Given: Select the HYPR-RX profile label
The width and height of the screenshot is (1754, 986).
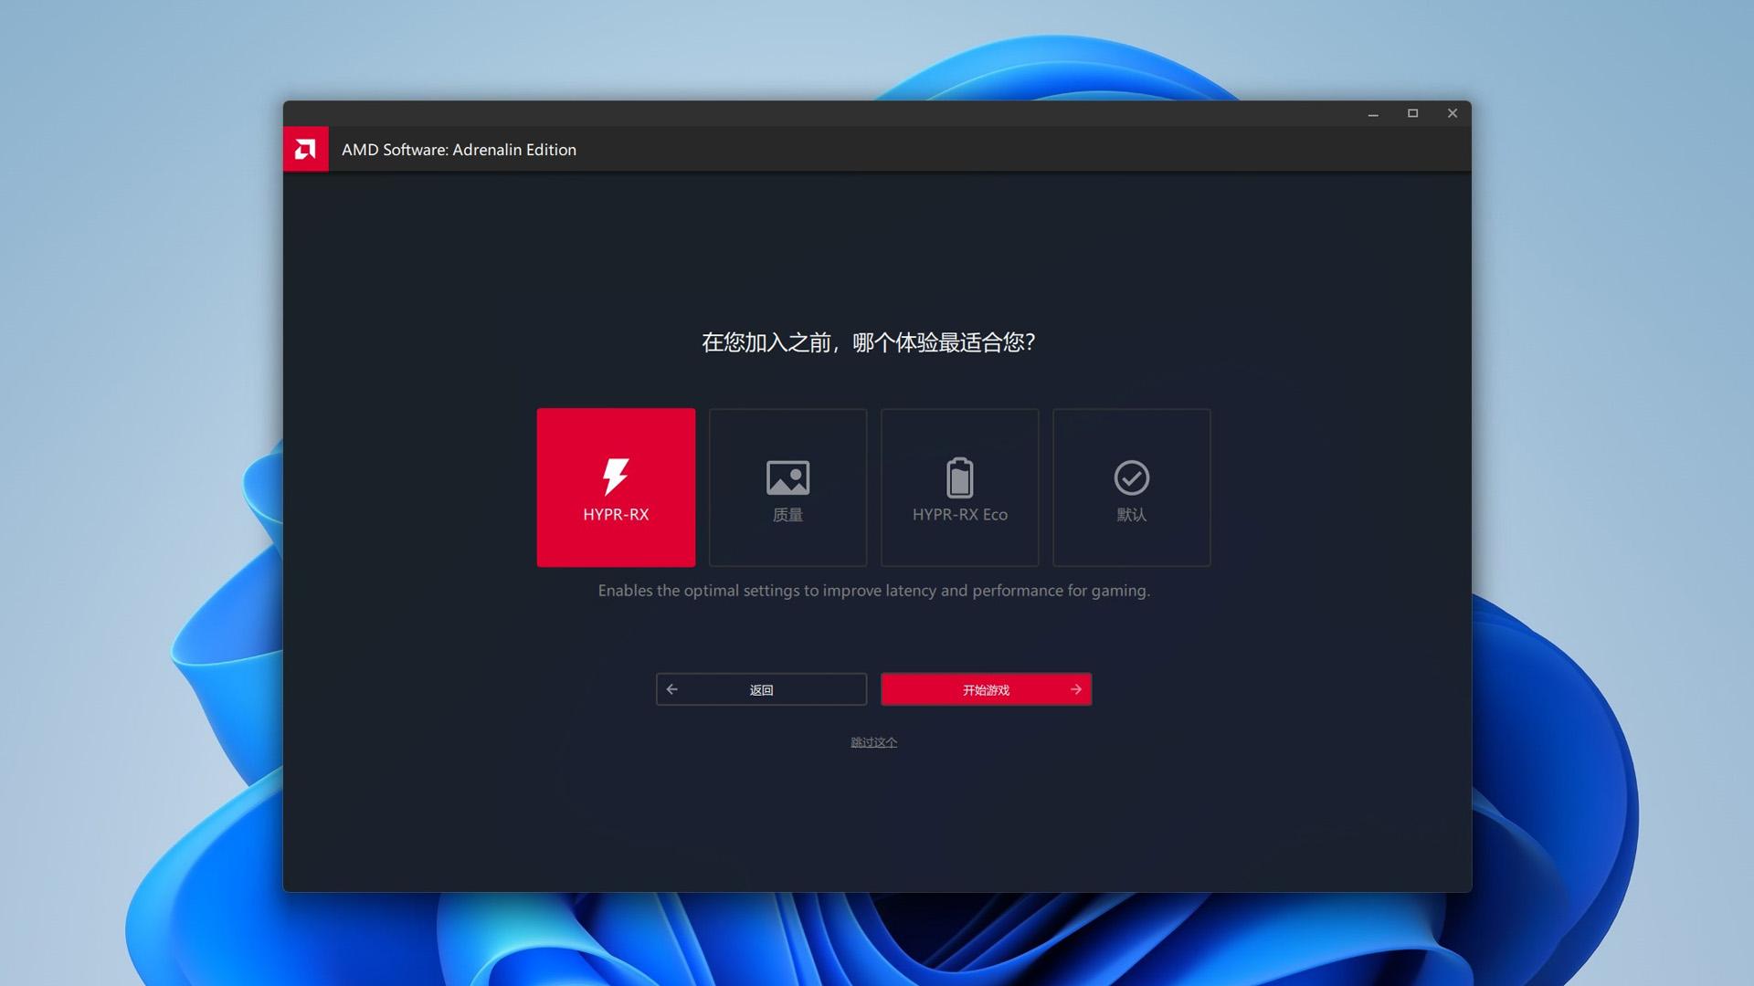Looking at the screenshot, I should tap(616, 514).
